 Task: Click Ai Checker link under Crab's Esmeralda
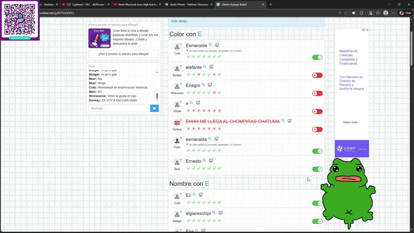tap(235, 51)
